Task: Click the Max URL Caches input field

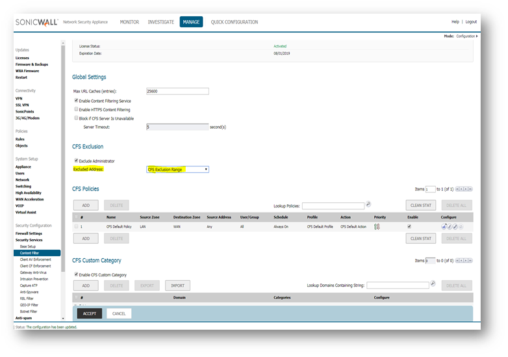Action: point(177,91)
